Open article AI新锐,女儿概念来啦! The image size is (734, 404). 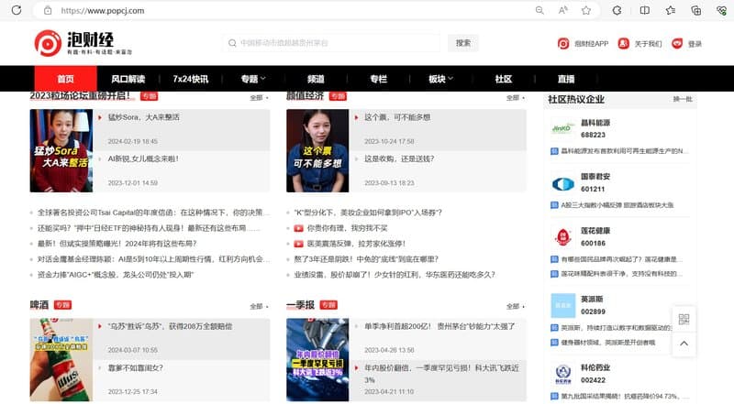pos(143,158)
